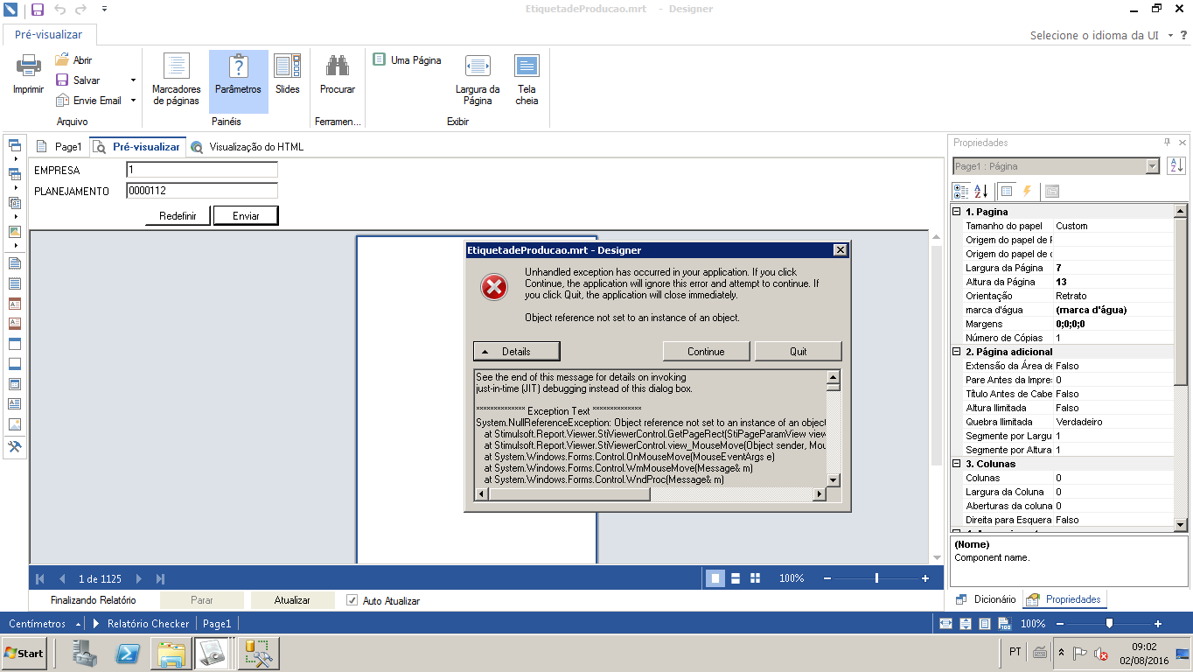Go to last page of preview
Screen dimensions: 1193x672
point(161,578)
